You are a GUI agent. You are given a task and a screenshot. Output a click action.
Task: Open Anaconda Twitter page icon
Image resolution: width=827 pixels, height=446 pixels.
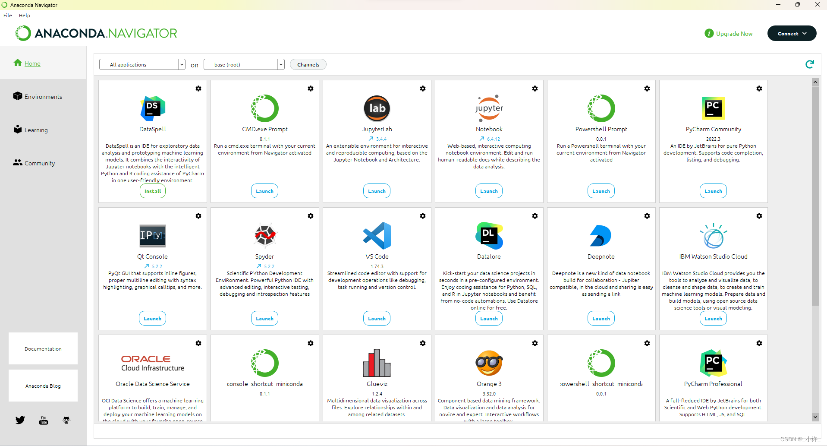coord(20,420)
